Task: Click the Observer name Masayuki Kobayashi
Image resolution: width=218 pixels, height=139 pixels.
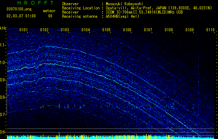Action: pyautogui.click(x=124, y=4)
